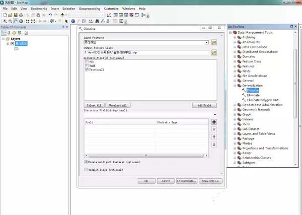This screenshot has width=302, height=215.
Task: Open the Editor Toolbar icon
Action: (x=109, y=15)
